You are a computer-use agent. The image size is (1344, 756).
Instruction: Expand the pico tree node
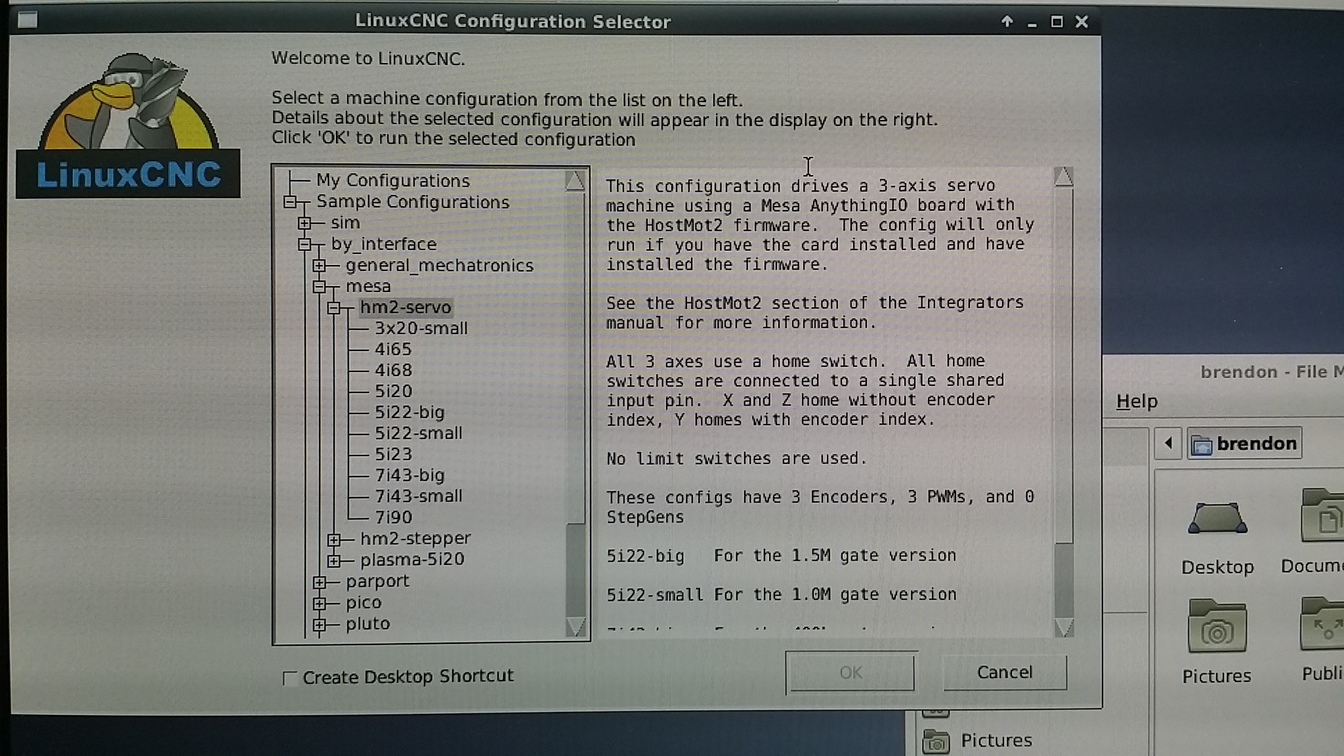[x=320, y=603]
